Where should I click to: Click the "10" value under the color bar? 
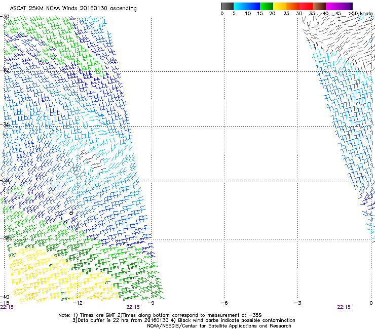248,14
